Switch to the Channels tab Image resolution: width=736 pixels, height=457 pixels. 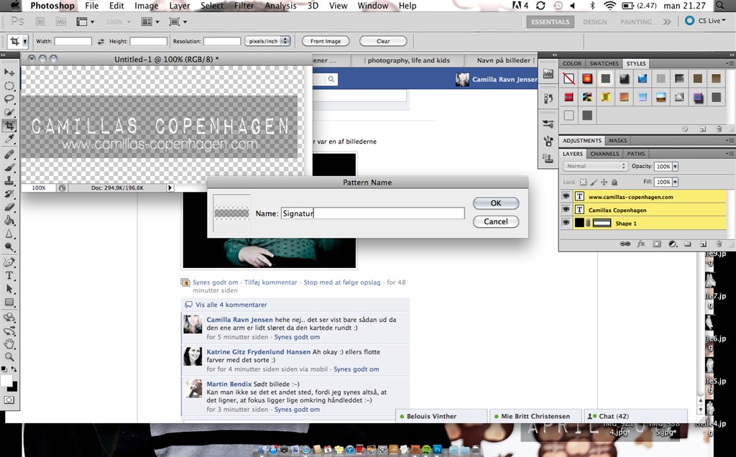tap(604, 154)
